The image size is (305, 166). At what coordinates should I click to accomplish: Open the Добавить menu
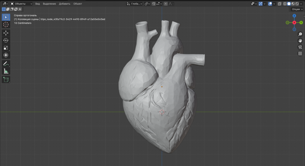click(64, 4)
